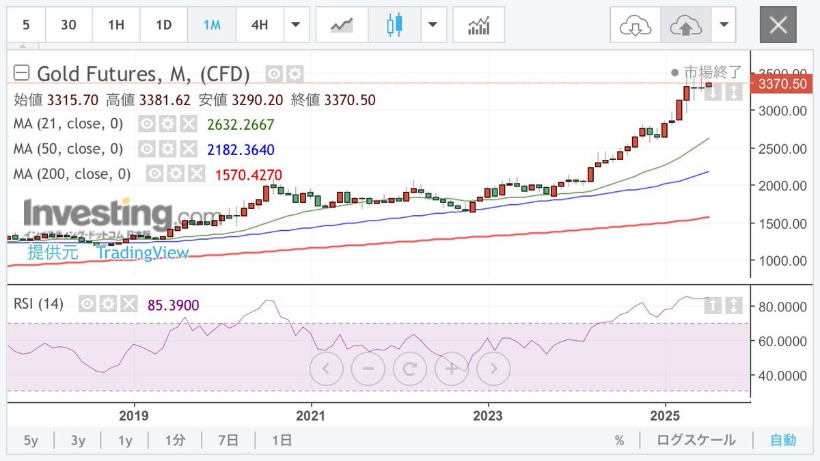The image size is (820, 461).
Task: Select the 30 minute timeframe
Action: (68, 25)
